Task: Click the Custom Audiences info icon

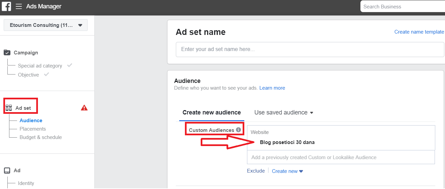Action: point(238,130)
